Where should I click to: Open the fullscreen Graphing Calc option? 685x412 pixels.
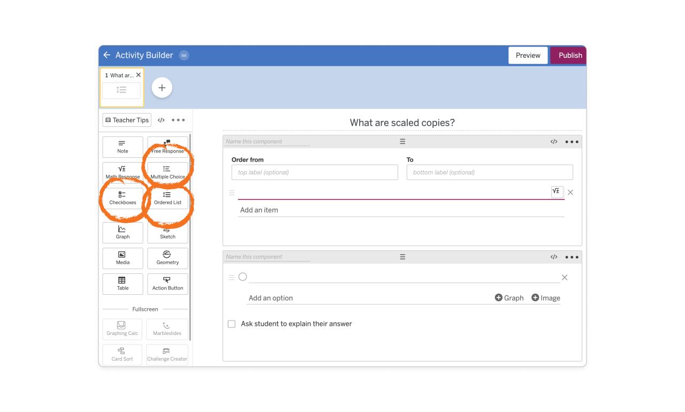[122, 329]
